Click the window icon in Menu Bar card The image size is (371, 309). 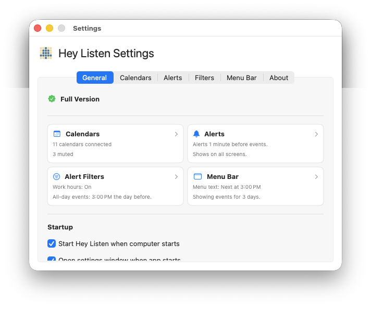[x=197, y=176]
